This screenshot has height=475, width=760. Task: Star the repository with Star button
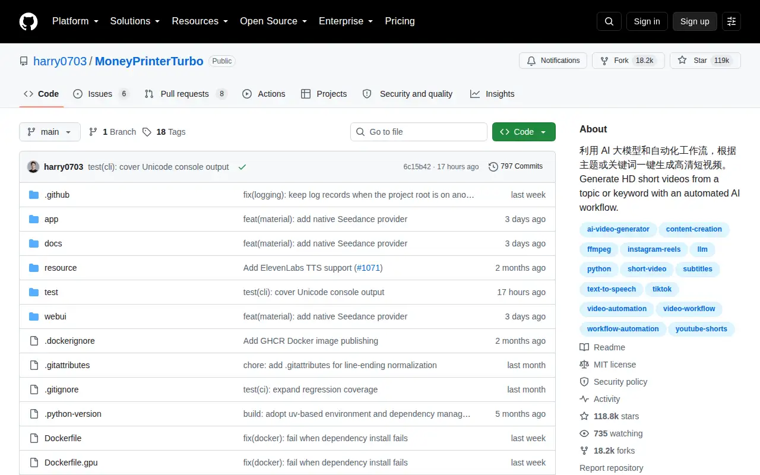(x=705, y=61)
